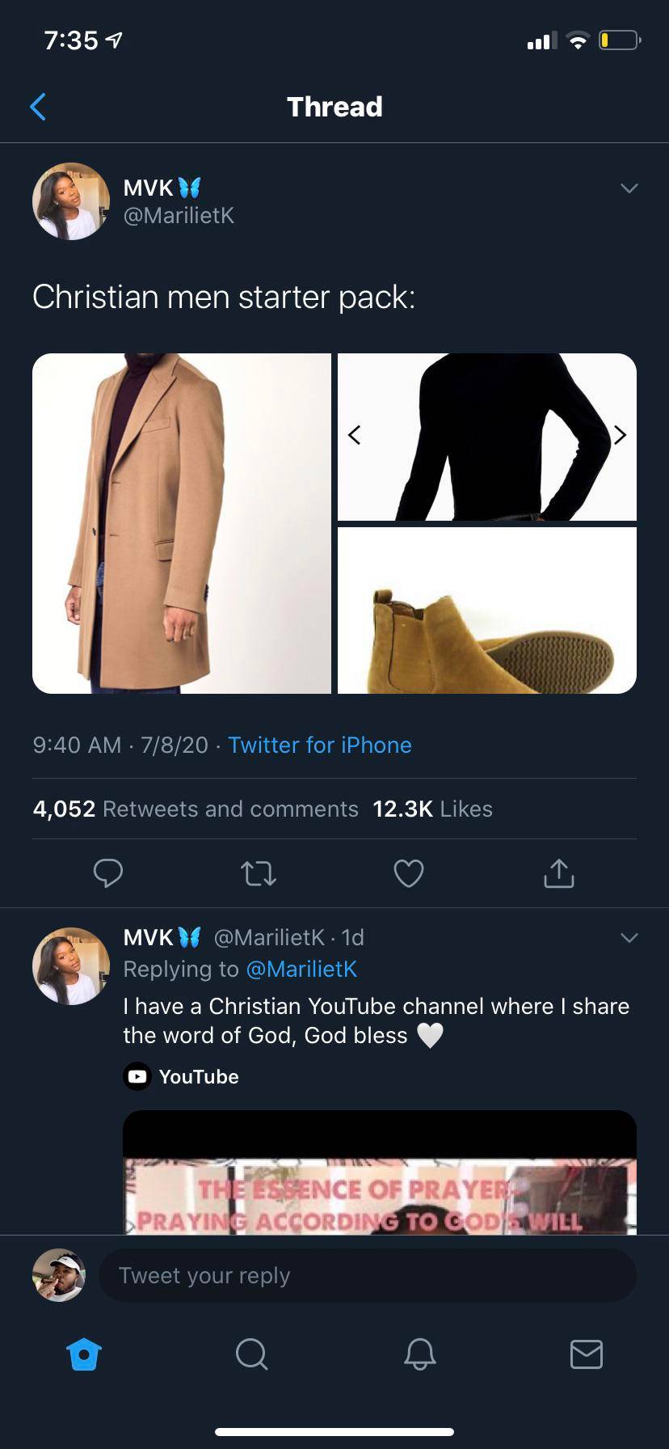Open the @MarilietK mention link in reply
The width and height of the screenshot is (669, 1449).
[x=301, y=969]
